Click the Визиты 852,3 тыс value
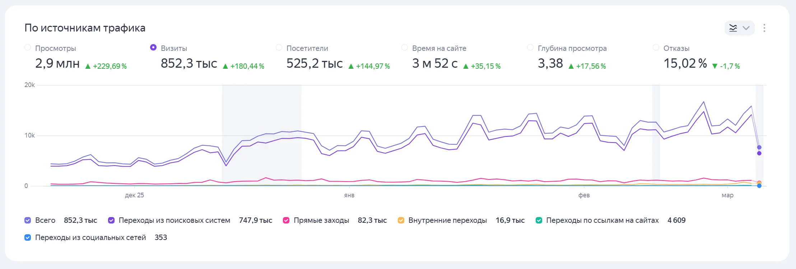796x269 pixels. [189, 63]
